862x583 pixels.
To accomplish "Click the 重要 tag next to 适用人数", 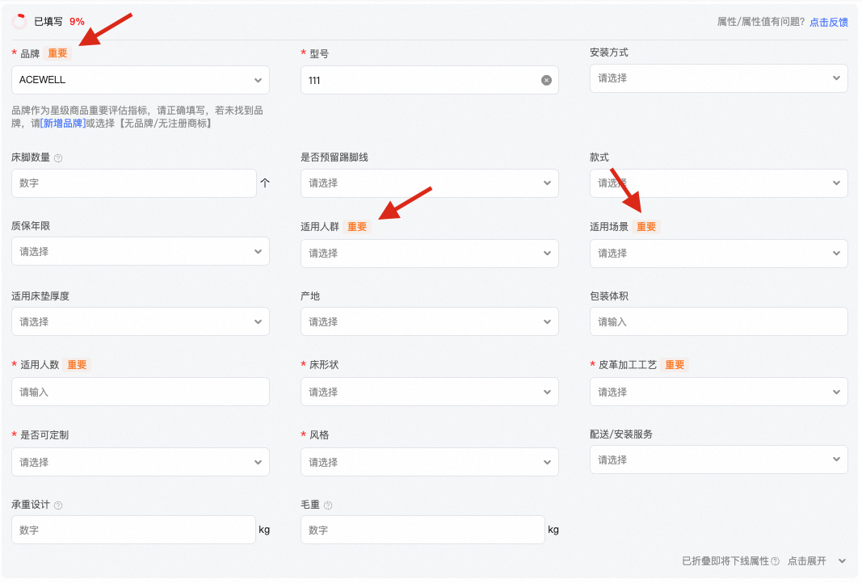I will pos(77,365).
